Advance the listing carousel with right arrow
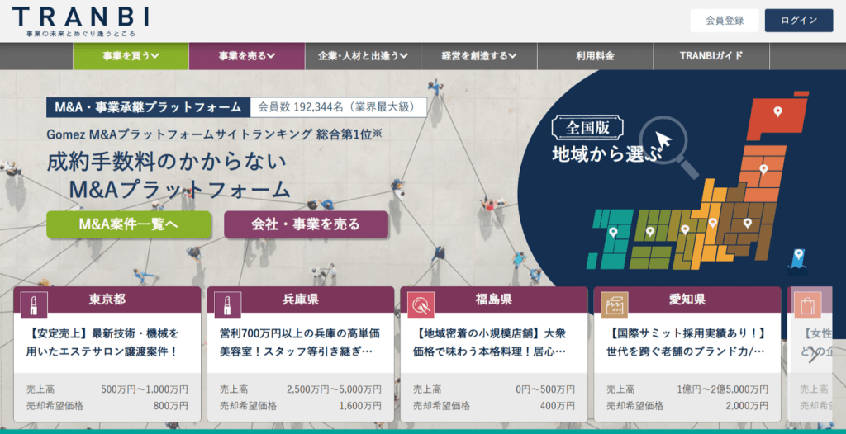The width and height of the screenshot is (846, 434). pyautogui.click(x=814, y=355)
